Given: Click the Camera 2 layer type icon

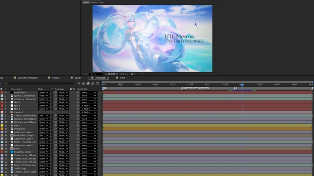Looking at the screenshot, I should (12, 112).
